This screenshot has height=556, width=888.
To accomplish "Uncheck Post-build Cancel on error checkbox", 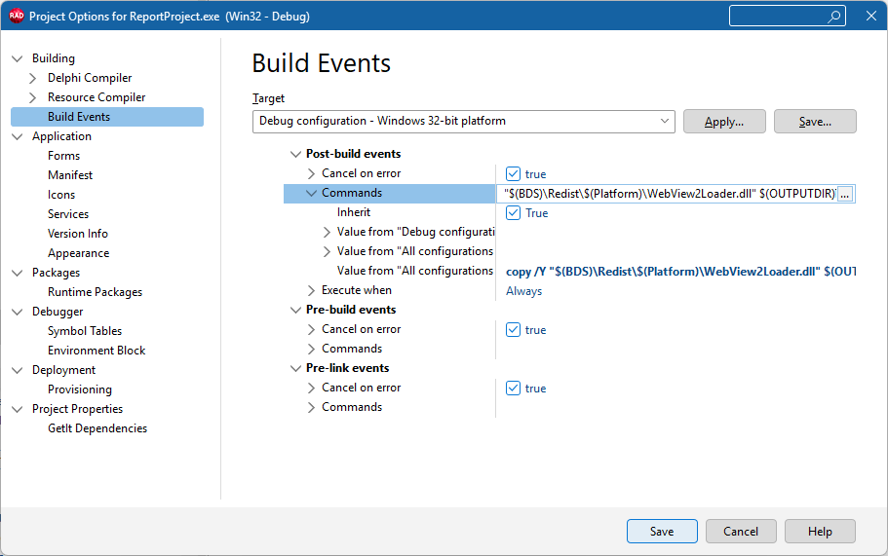I will 513,173.
